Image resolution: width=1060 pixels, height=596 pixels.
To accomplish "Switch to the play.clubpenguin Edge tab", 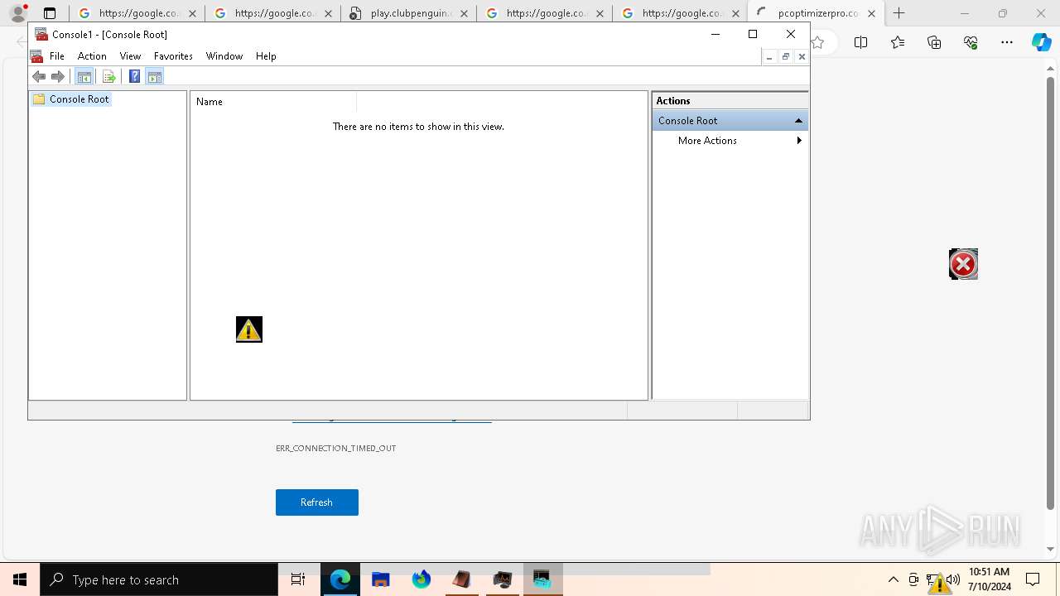I will (x=409, y=13).
